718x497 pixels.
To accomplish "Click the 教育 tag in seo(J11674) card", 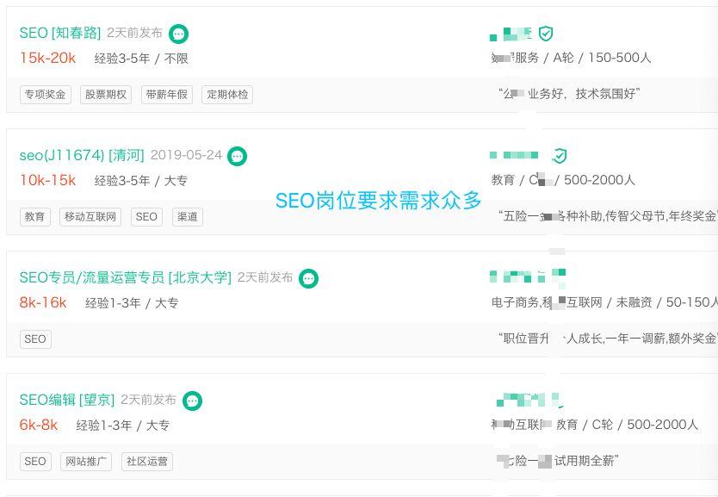I will (x=34, y=217).
